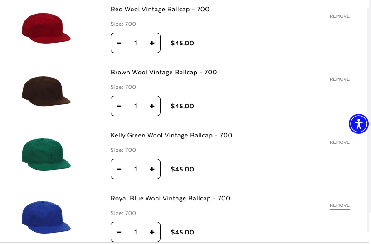Decrease Royal Blue Wool Ballcap quantity
This screenshot has width=371, height=244.
(119, 232)
